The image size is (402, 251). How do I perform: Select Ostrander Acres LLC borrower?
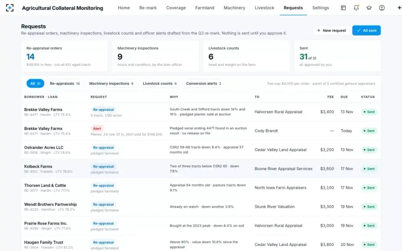[x=44, y=148]
